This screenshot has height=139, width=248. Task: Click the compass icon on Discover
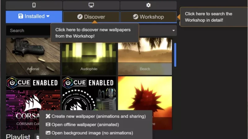coord(80,17)
